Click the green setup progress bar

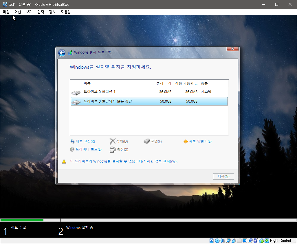click(x=22, y=220)
